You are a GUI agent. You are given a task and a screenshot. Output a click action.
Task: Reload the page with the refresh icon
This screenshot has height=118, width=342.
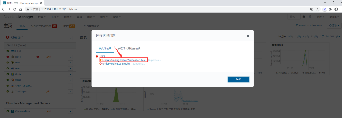pos(15,9)
